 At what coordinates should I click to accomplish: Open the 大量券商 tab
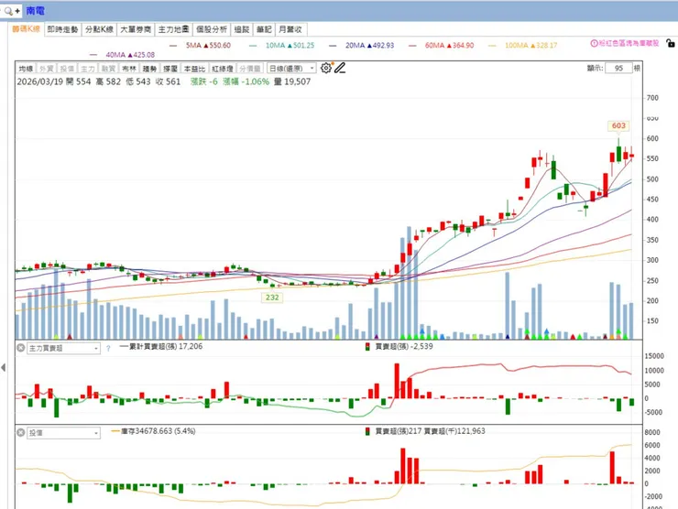pyautogui.click(x=136, y=29)
